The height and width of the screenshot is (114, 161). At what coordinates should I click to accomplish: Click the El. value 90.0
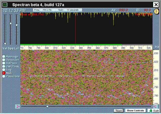pos(147,10)
